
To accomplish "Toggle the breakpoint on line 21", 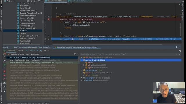I will [49, 19].
